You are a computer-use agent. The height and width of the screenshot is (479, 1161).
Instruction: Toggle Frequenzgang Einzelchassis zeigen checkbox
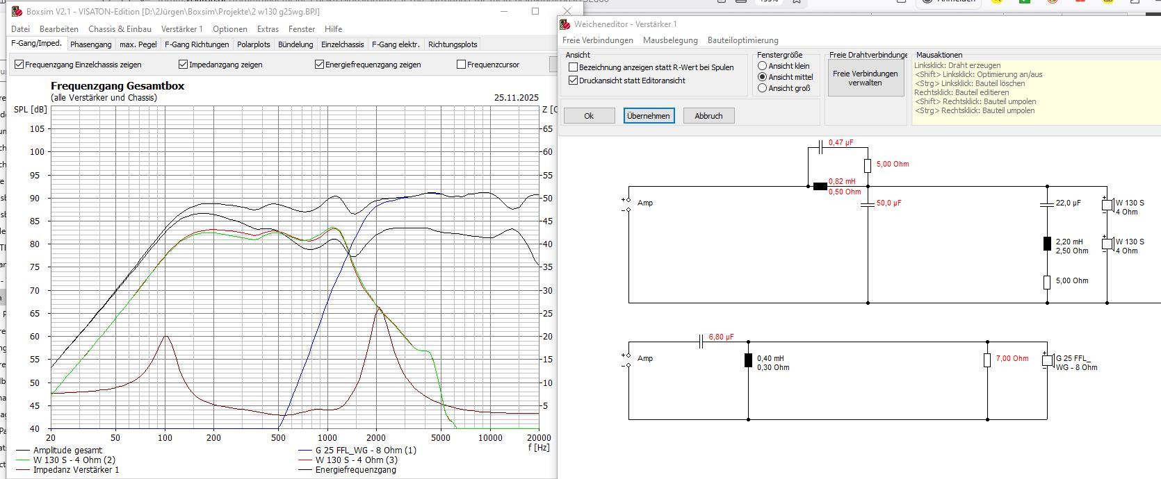[x=19, y=65]
